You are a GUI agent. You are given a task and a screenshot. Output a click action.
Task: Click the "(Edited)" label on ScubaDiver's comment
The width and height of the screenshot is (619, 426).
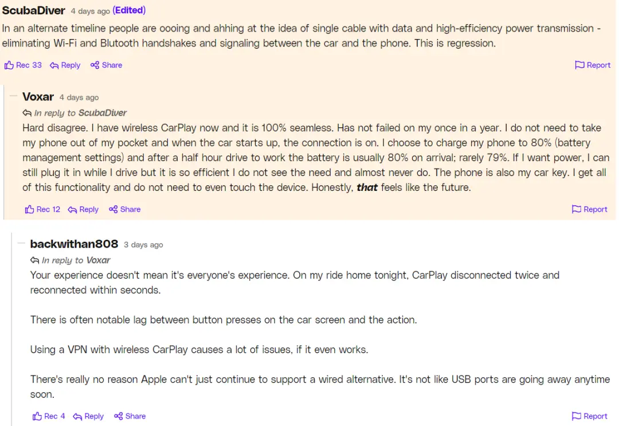[129, 10]
